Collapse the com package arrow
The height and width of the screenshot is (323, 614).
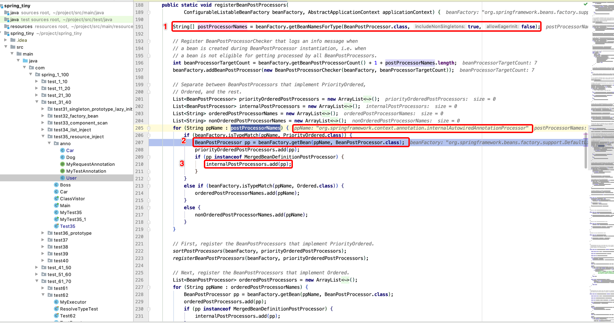[24, 67]
